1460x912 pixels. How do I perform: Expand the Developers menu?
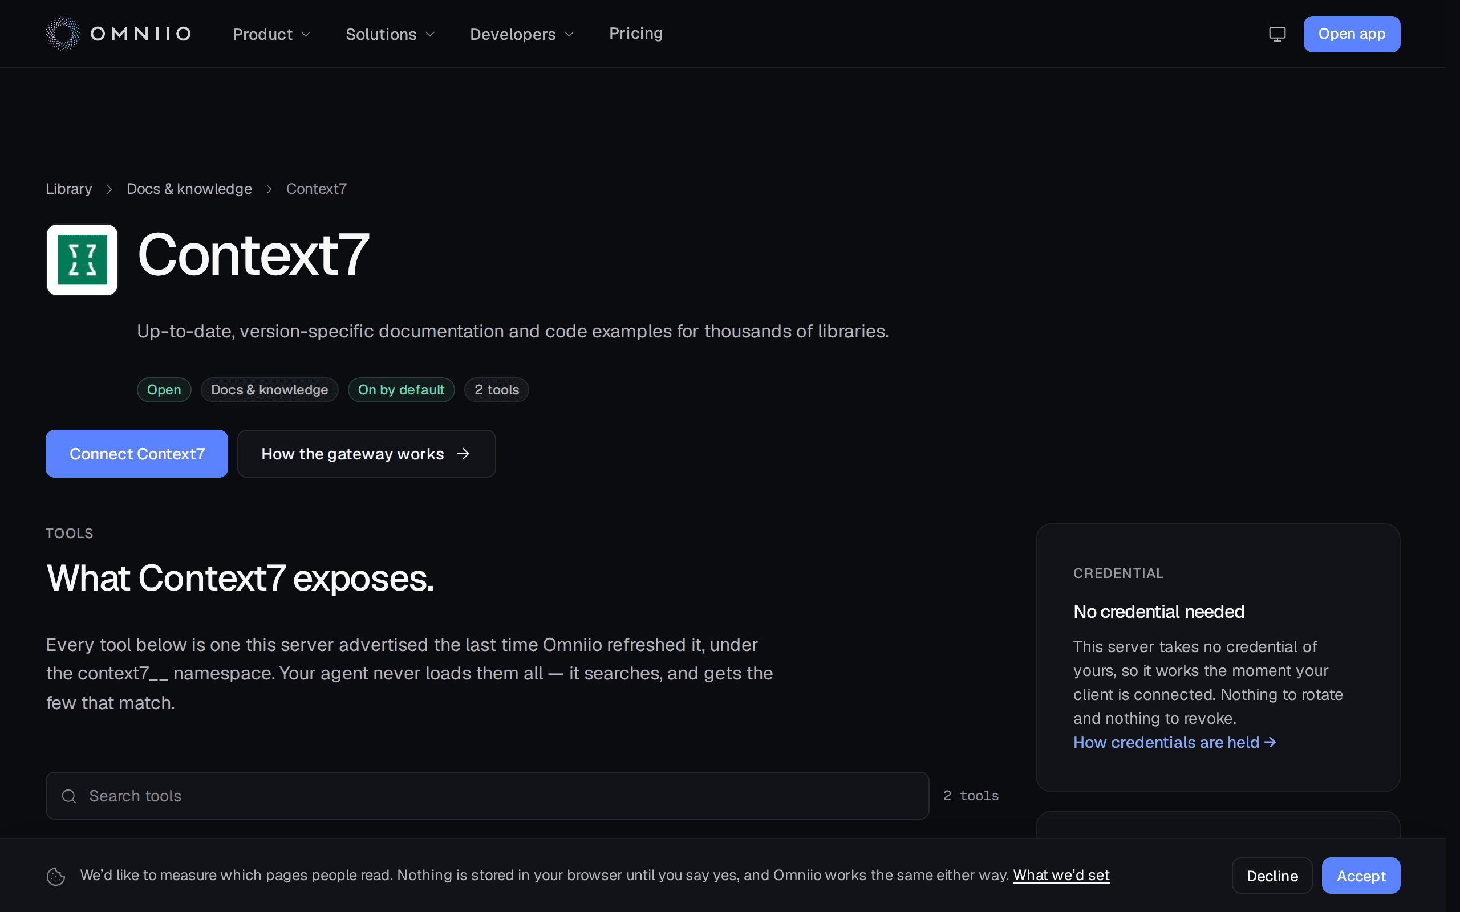522,34
